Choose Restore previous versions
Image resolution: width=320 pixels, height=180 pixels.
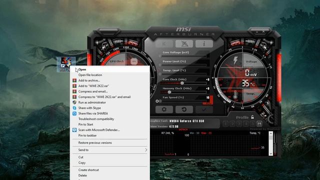coord(110,143)
